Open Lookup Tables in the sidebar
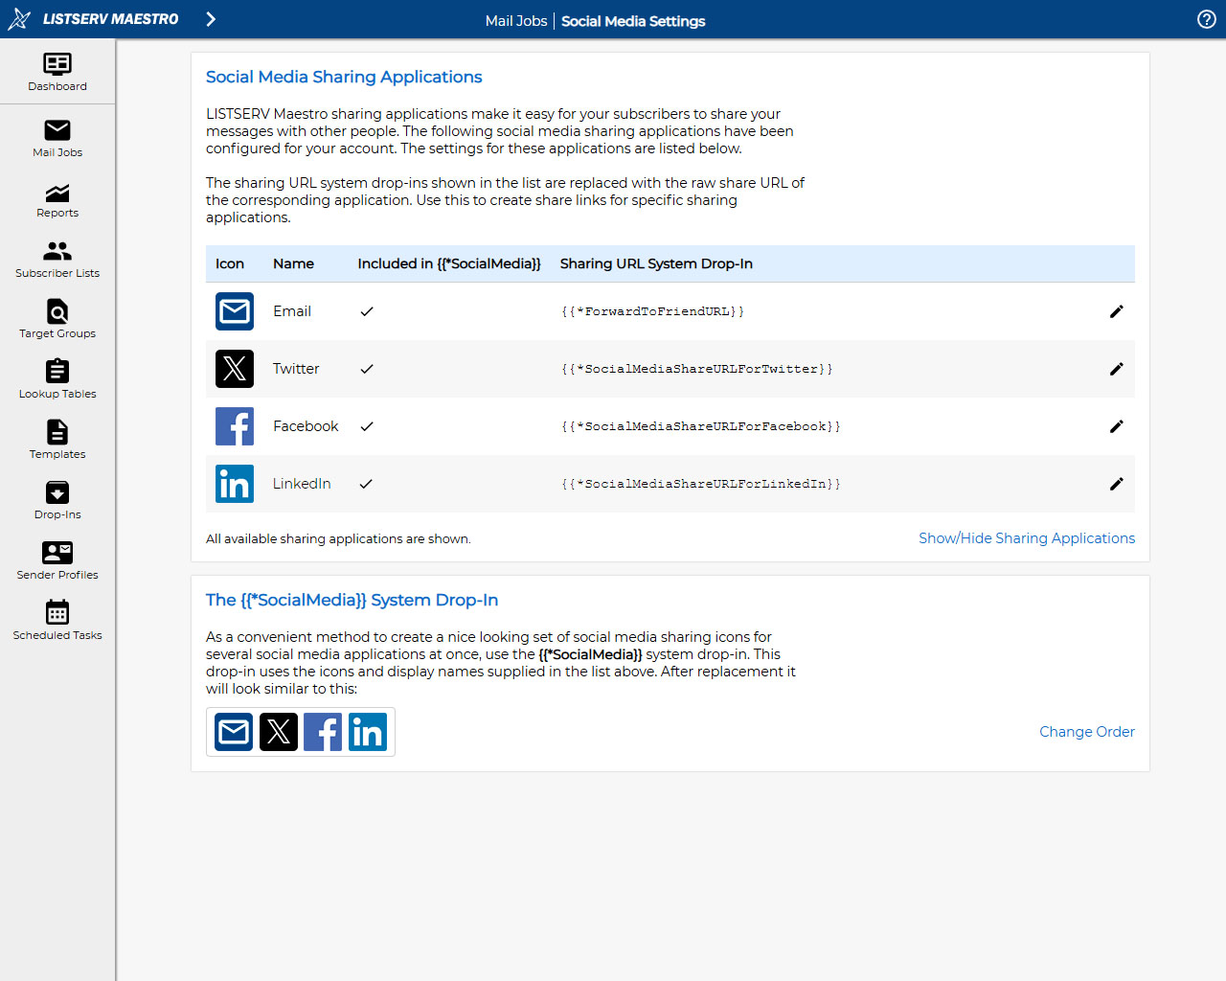1226x981 pixels. [57, 380]
